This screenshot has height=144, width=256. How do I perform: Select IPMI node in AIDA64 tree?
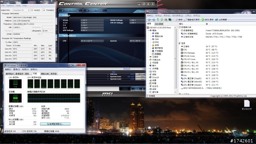tap(155, 42)
